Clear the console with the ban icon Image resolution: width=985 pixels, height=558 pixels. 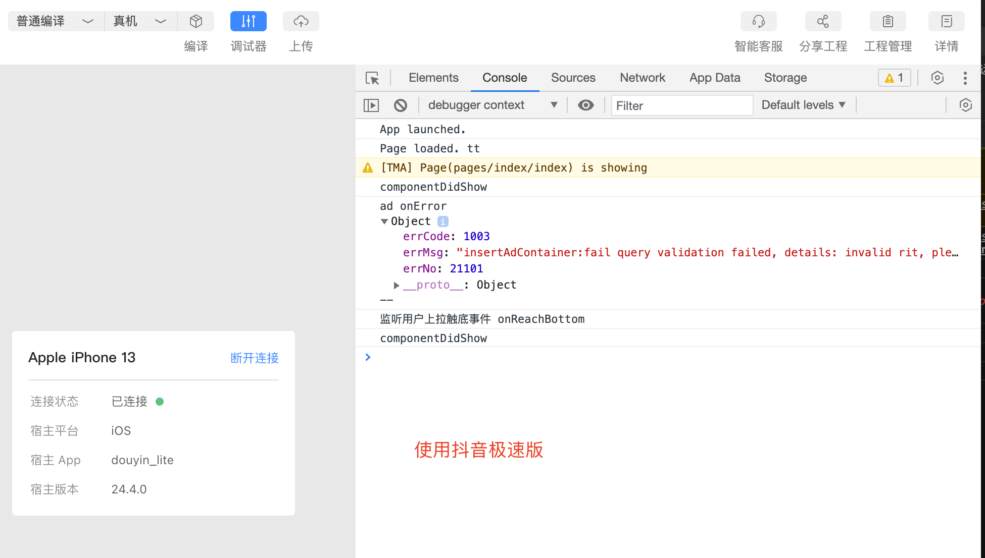tap(400, 105)
